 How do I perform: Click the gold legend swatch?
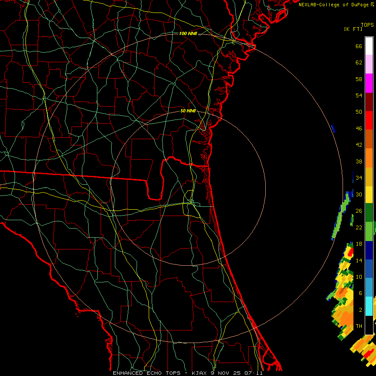tap(369, 176)
